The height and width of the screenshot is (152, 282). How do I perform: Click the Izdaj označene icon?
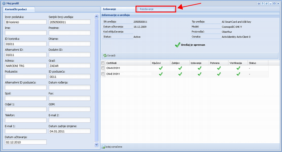104,147
